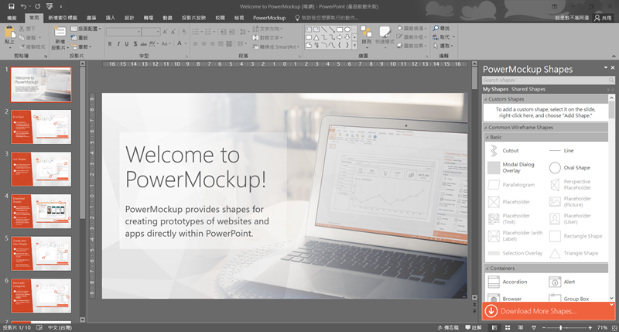
Task: Choose the Accordion container shape icon
Action: click(x=494, y=282)
